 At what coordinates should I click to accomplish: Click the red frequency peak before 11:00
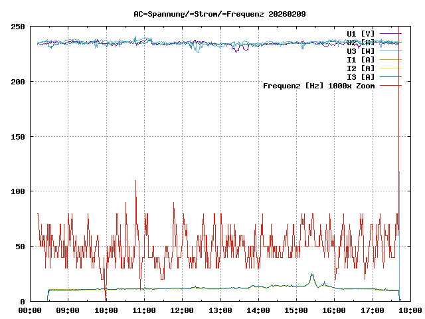135,181
